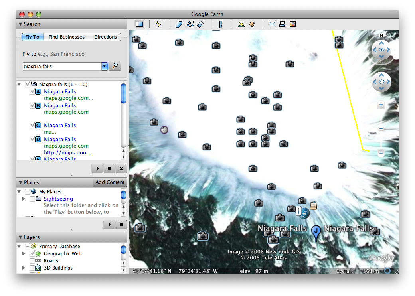
Task: Click the Email envelope icon
Action: click(272, 24)
